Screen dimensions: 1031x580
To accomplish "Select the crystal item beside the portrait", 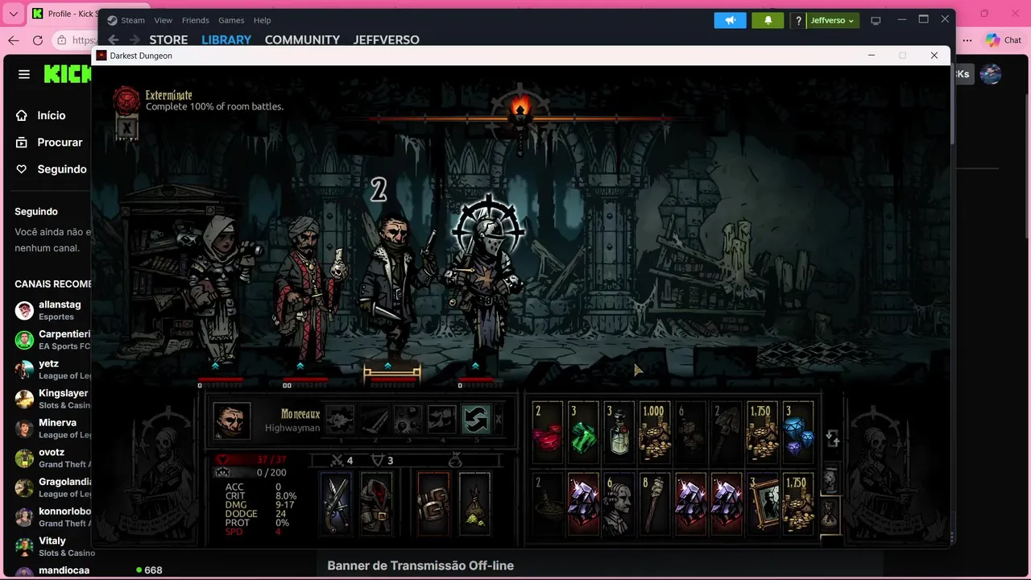I will pos(727,505).
